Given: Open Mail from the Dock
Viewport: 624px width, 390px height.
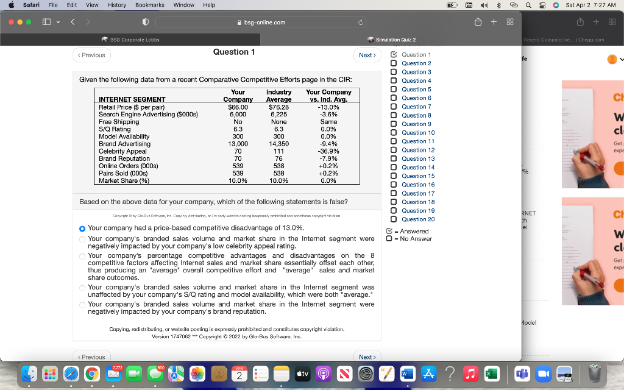Looking at the screenshot, I should pyautogui.click(x=114, y=374).
